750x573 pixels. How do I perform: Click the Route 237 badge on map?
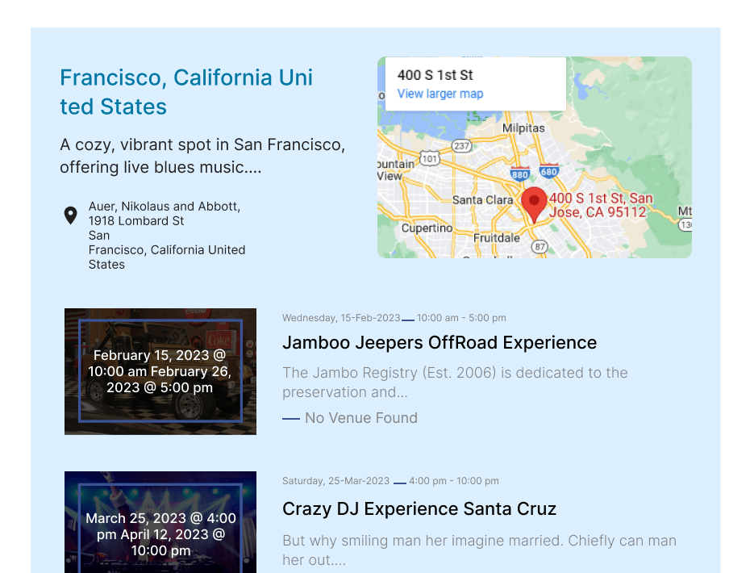coord(461,146)
